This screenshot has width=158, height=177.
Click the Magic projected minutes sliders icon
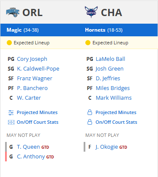(x=11, y=113)
